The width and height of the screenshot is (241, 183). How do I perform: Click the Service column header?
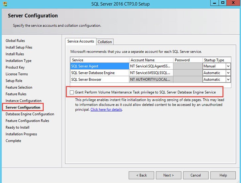point(100,60)
